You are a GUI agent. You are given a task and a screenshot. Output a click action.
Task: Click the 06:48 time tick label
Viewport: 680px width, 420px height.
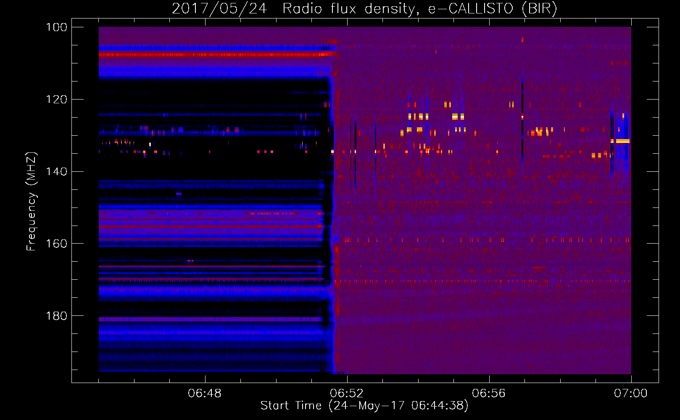(x=205, y=394)
